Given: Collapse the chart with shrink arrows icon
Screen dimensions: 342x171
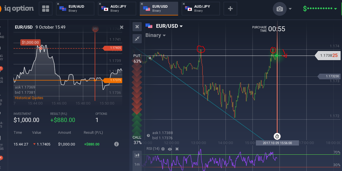Looking at the screenshot, I should click(x=137, y=39).
